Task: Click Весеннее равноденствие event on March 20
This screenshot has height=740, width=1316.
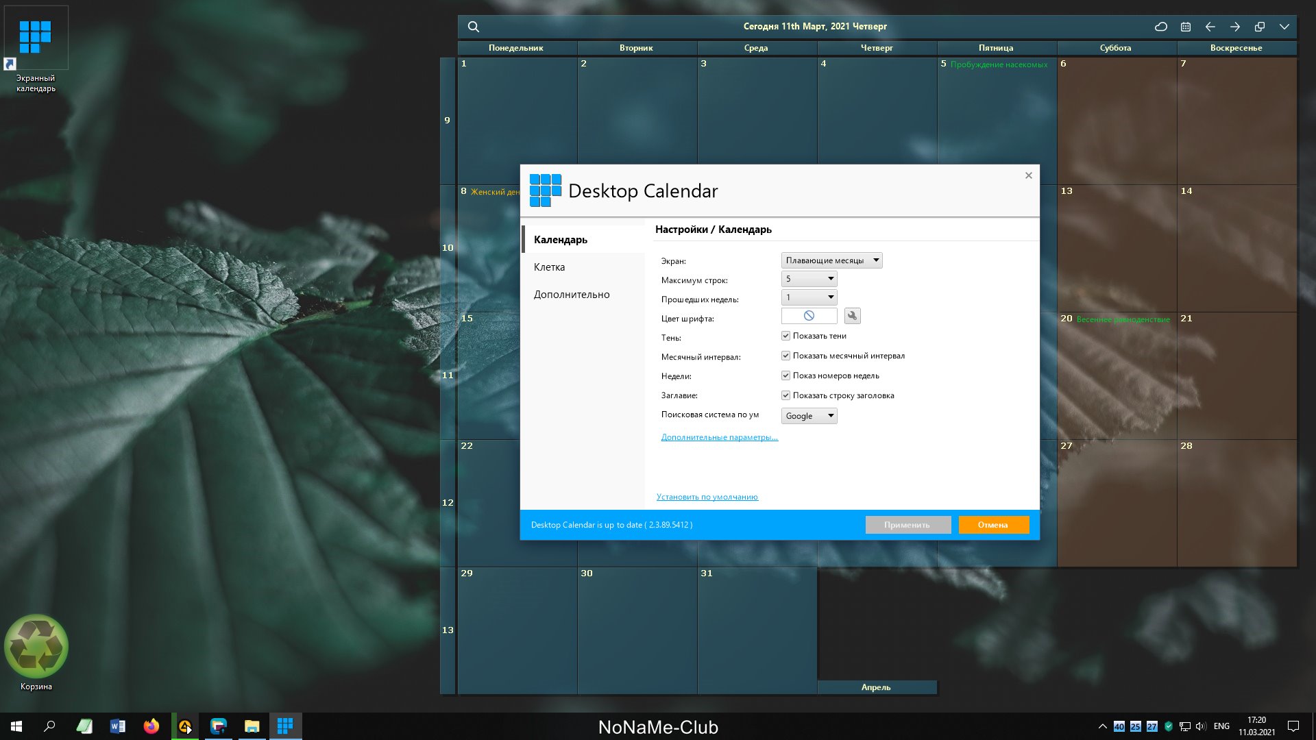Action: (1123, 319)
